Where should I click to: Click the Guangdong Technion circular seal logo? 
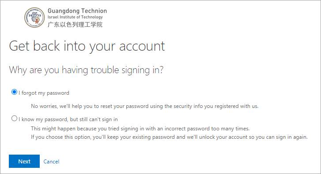pyautogui.click(x=34, y=18)
